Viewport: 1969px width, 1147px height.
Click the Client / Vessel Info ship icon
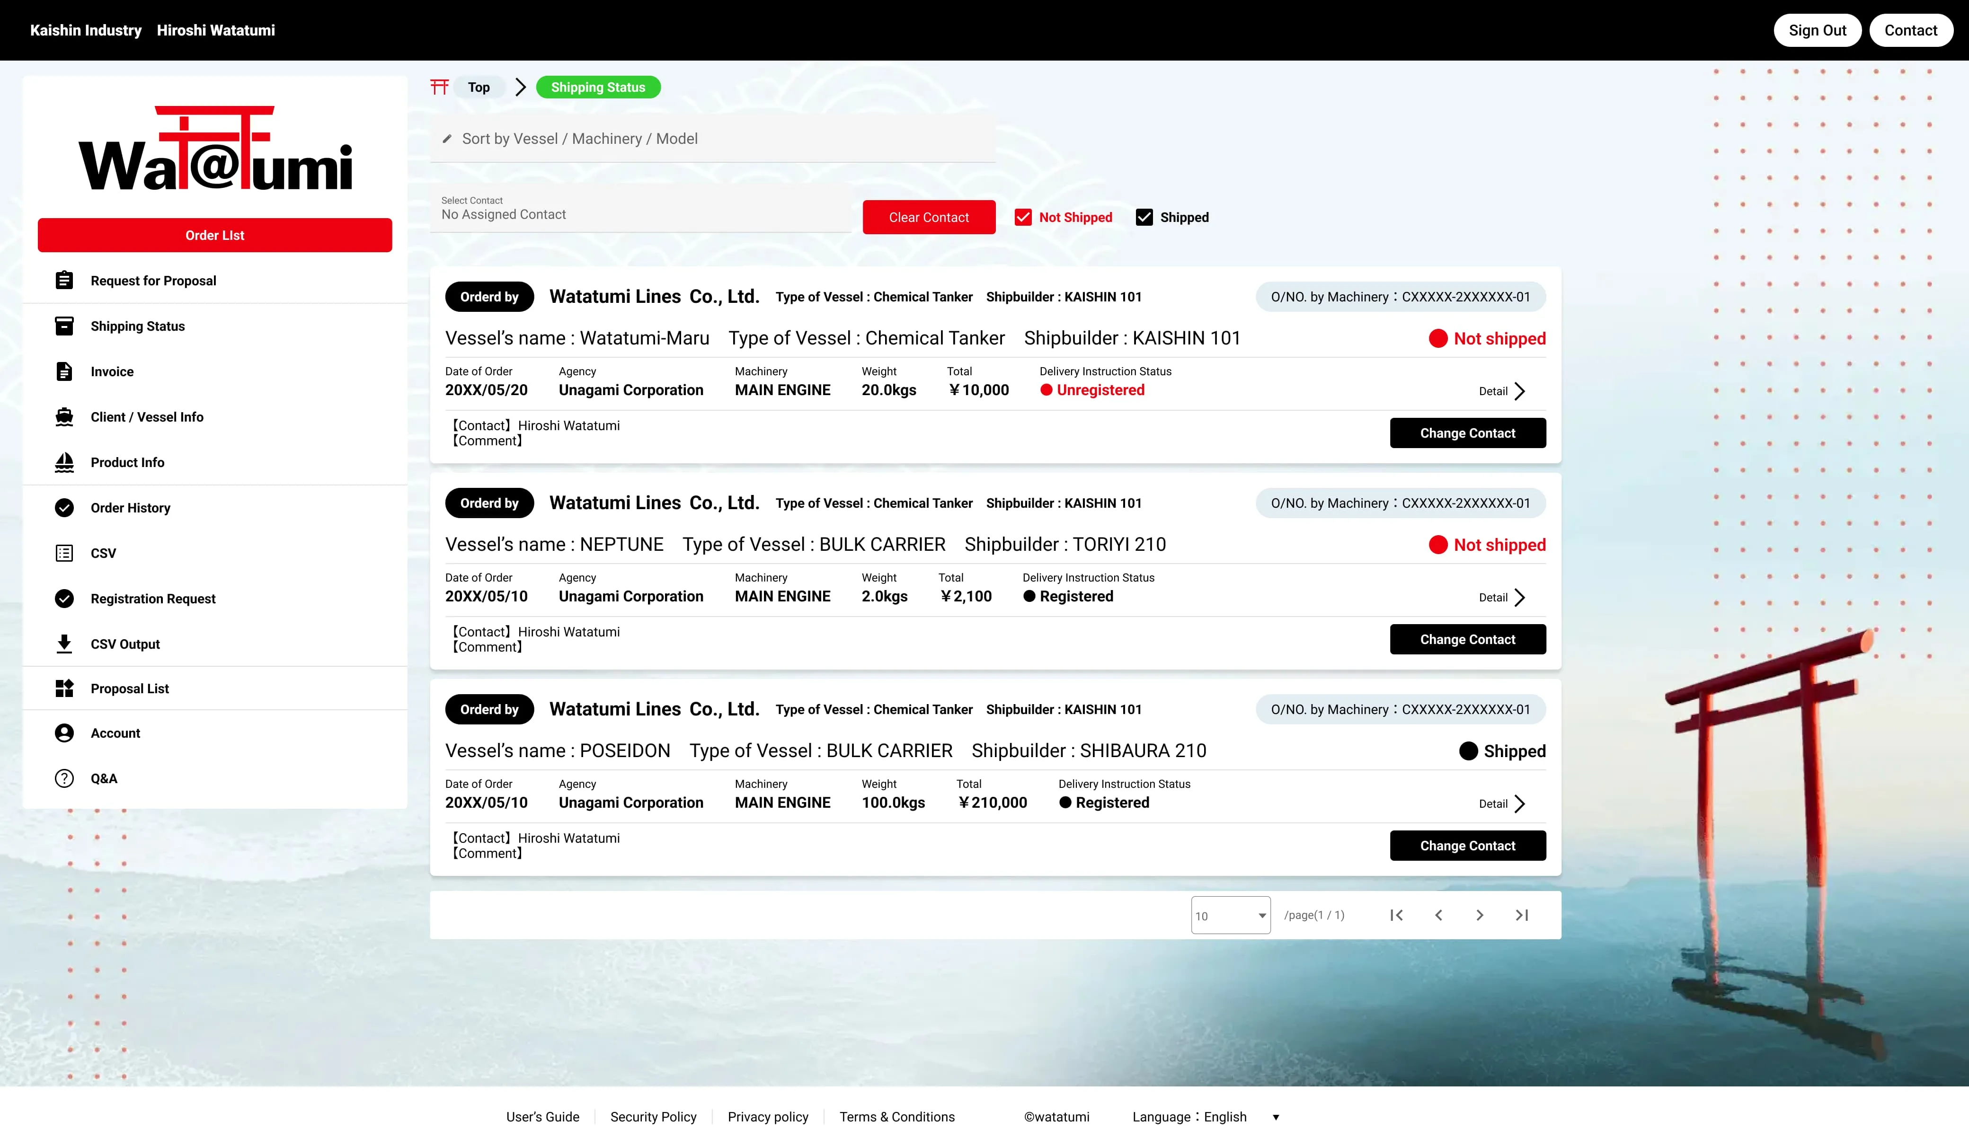(x=65, y=416)
